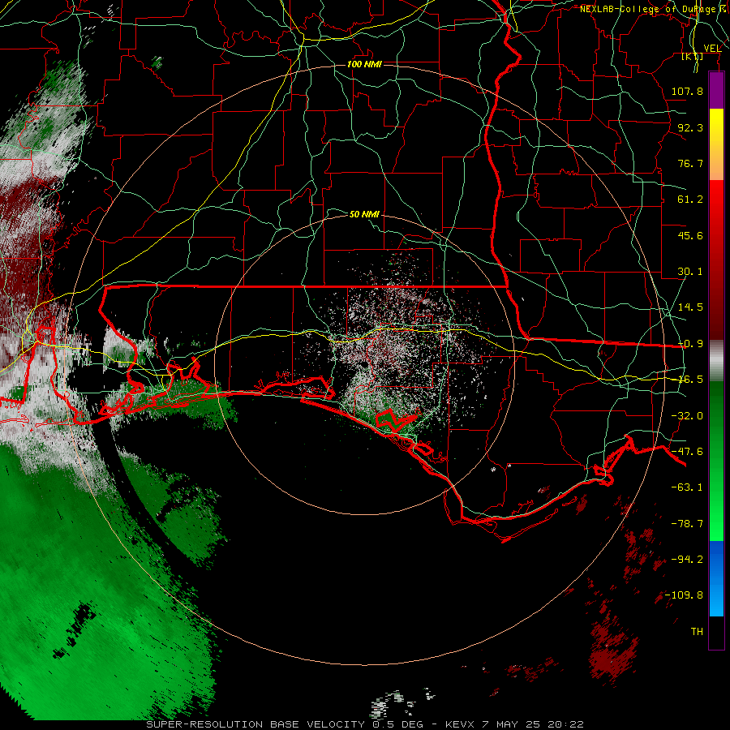
Task: Click the -63.1 velocity legend value
Action: (x=687, y=487)
